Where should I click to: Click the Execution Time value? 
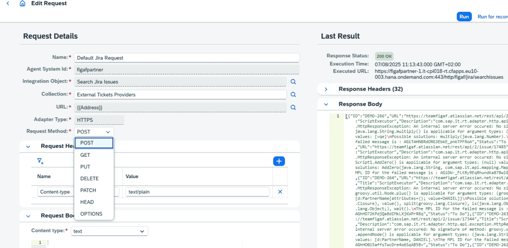[418, 64]
